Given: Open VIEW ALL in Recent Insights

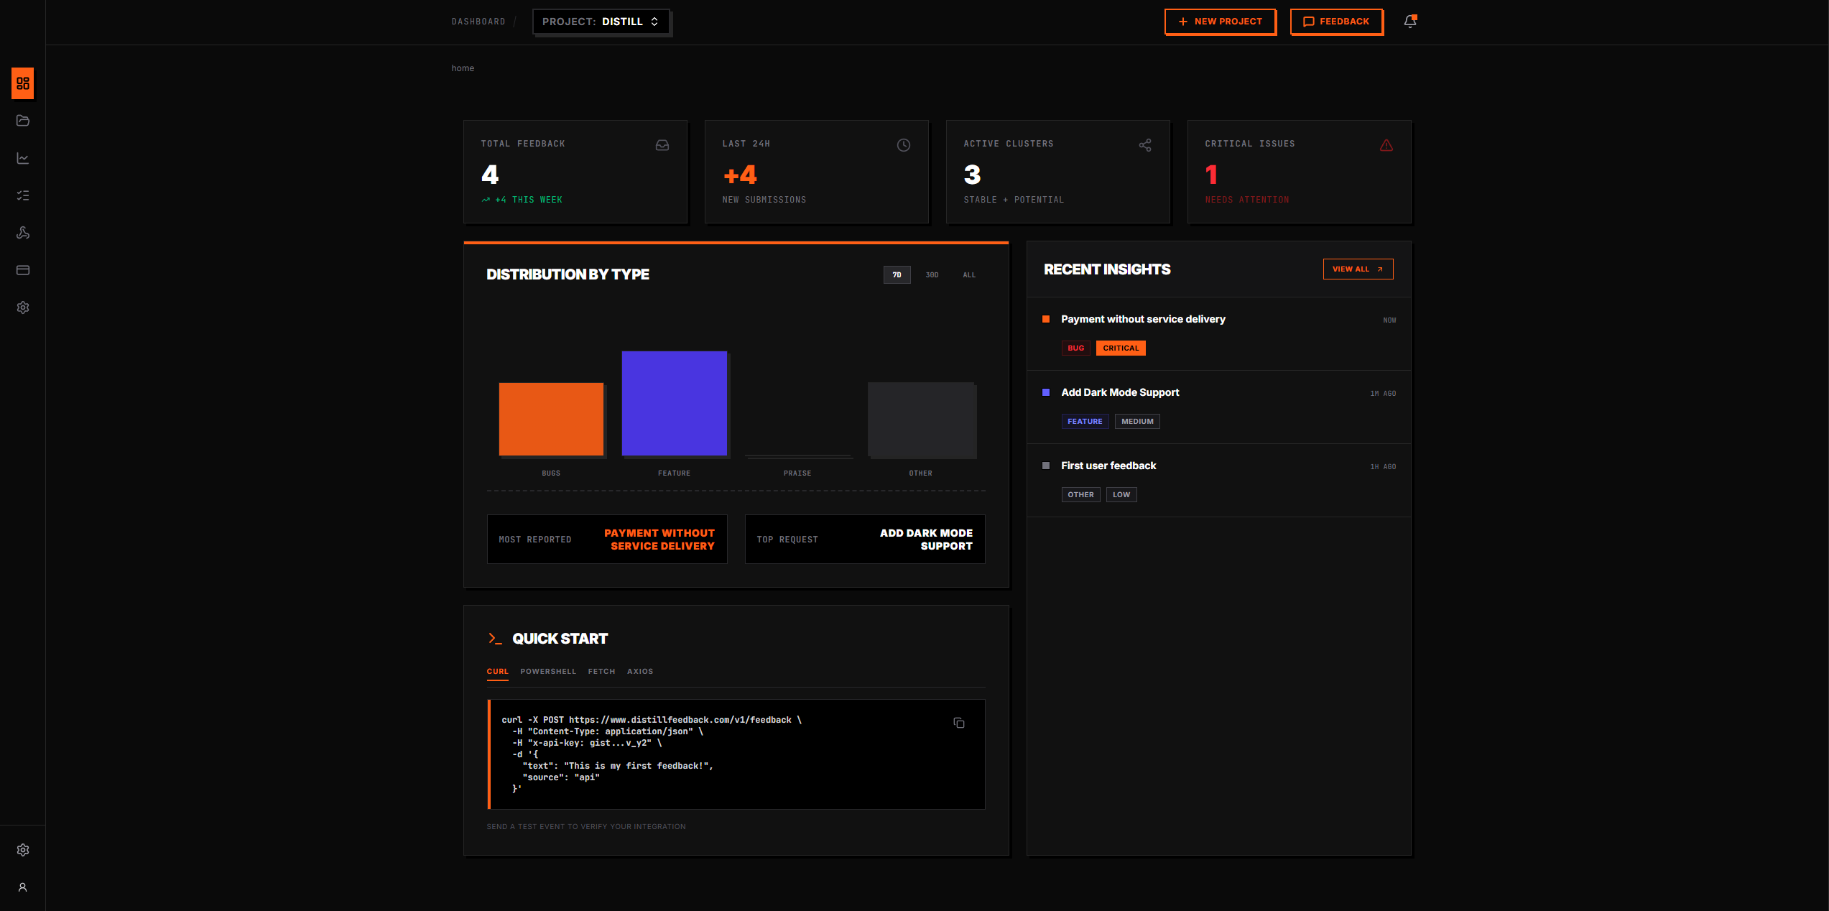Looking at the screenshot, I should 1357,269.
